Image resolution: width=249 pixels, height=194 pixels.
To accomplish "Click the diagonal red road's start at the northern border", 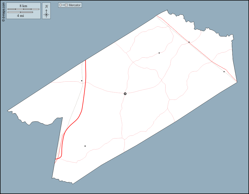I will coord(157,16).
